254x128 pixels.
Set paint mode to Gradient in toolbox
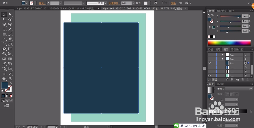click(7, 96)
